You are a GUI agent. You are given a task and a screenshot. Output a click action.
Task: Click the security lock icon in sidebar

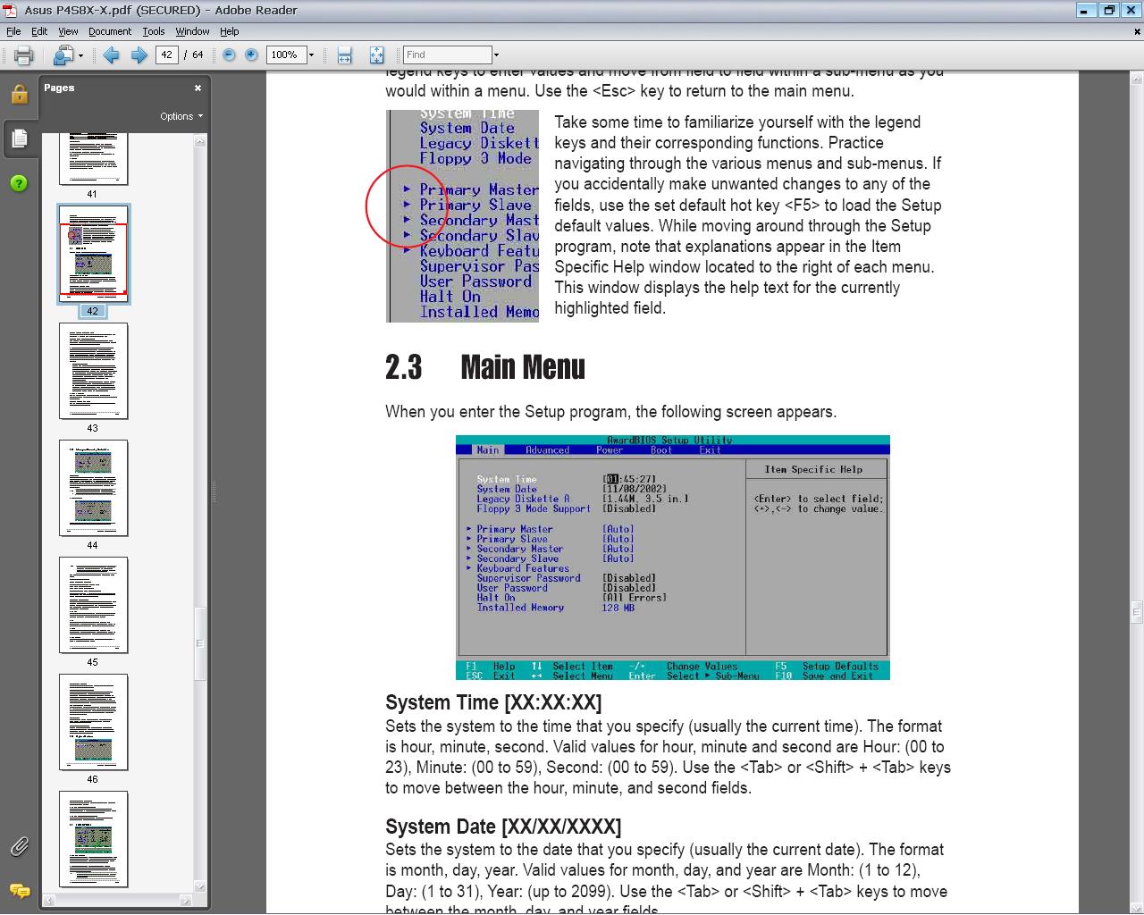19,94
